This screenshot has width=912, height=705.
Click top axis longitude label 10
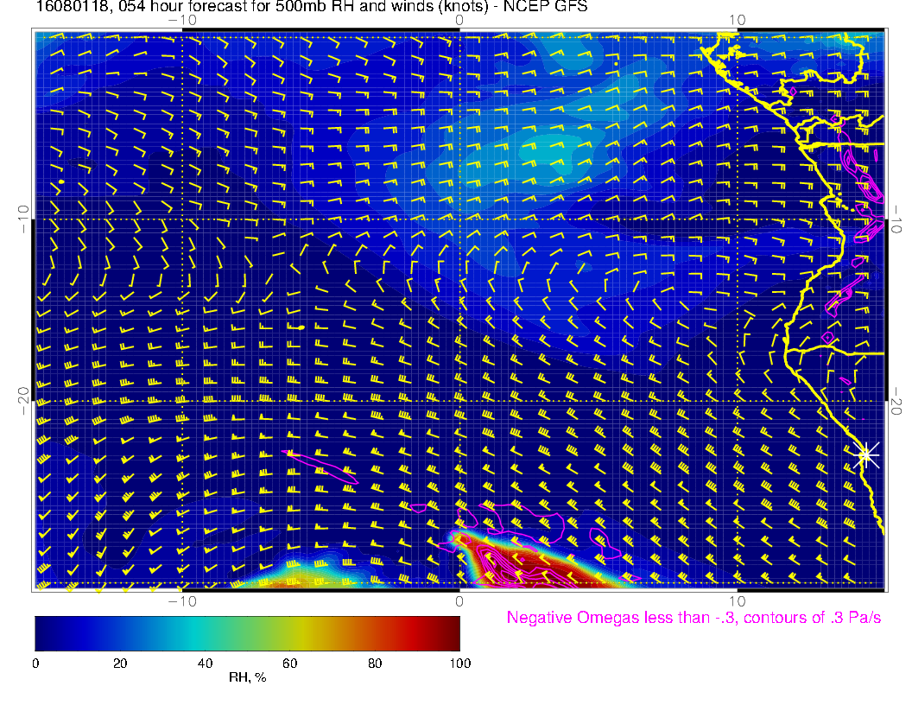point(737,21)
